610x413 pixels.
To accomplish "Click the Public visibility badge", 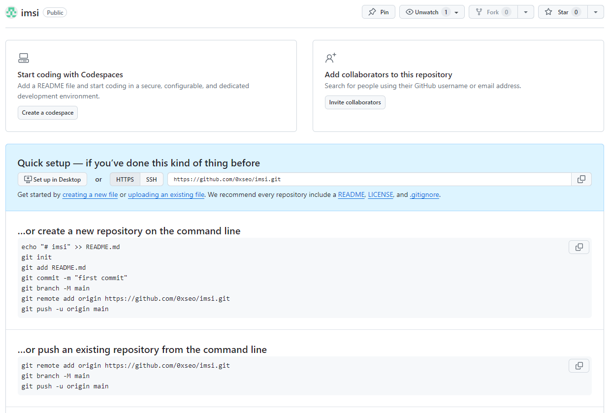I will [55, 13].
